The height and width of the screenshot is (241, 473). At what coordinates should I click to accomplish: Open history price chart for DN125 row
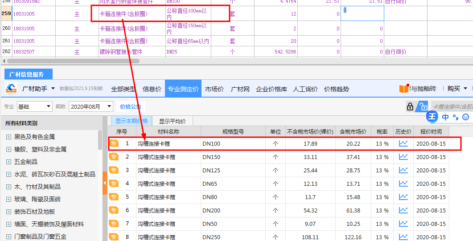tap(403, 170)
